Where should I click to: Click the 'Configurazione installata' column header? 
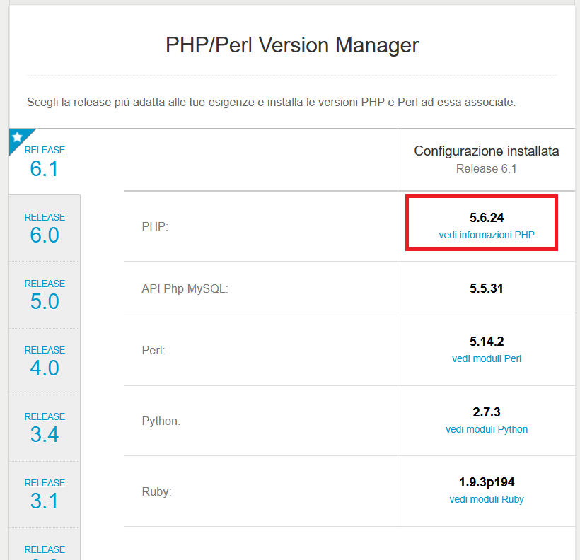pyautogui.click(x=487, y=151)
